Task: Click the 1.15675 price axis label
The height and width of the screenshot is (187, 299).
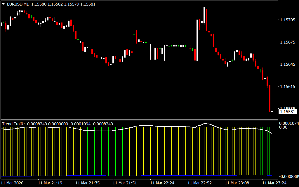Action: click(x=287, y=42)
